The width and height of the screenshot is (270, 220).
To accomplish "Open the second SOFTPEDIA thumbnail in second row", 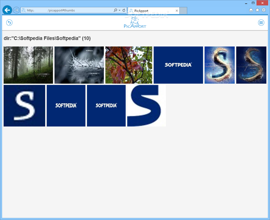I will point(106,106).
